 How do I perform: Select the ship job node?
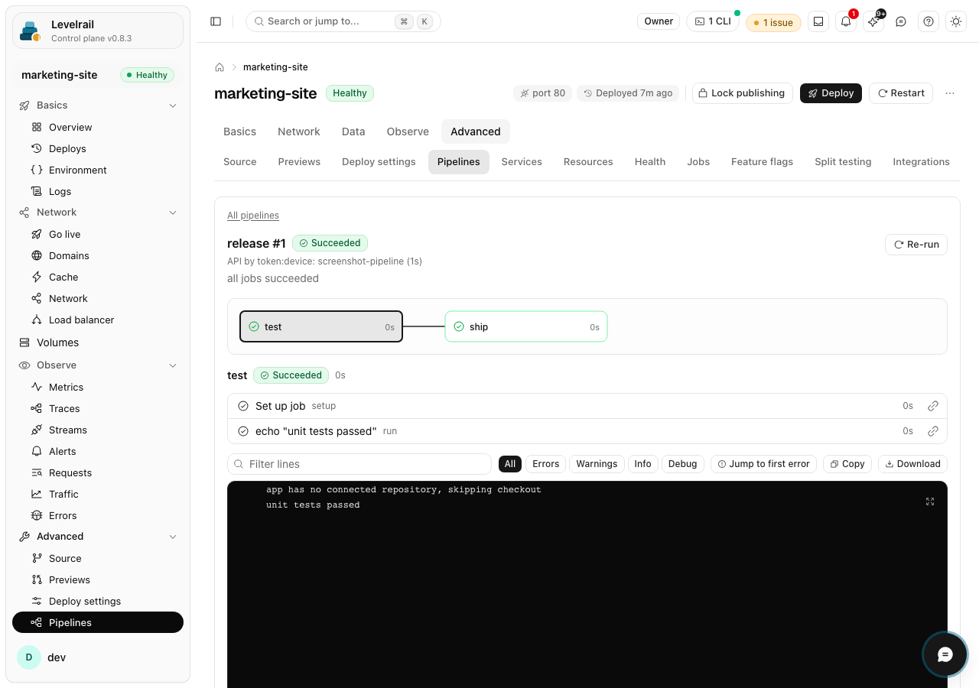coord(526,326)
